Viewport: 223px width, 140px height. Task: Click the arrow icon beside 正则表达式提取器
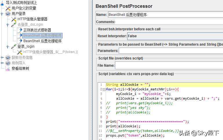pyautogui.click(x=20, y=30)
